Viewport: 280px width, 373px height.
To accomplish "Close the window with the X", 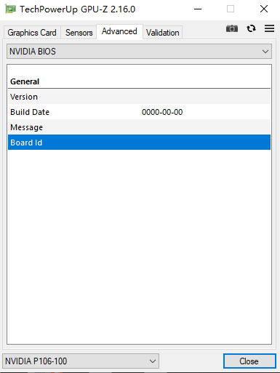I will [x=264, y=9].
